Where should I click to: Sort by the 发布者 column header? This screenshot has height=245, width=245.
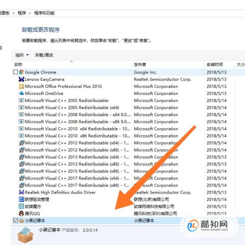(168, 64)
